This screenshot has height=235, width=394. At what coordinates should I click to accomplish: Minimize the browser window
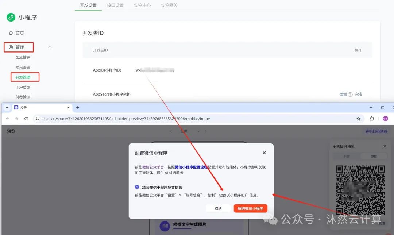pos(371,107)
